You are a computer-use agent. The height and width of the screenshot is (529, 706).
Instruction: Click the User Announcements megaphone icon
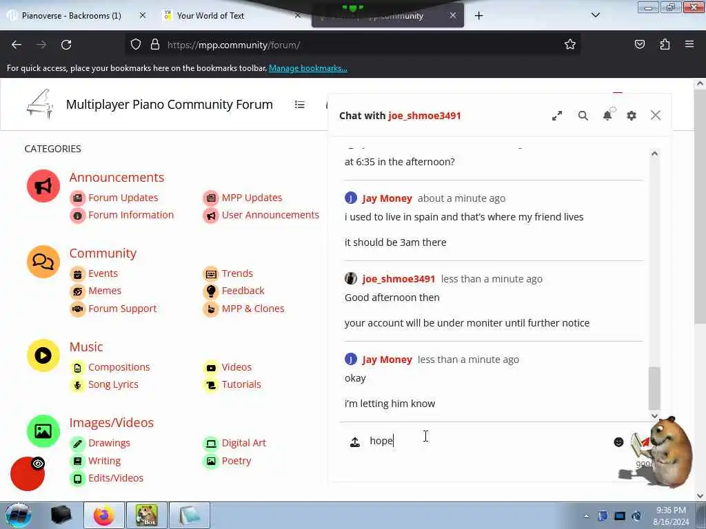point(211,216)
